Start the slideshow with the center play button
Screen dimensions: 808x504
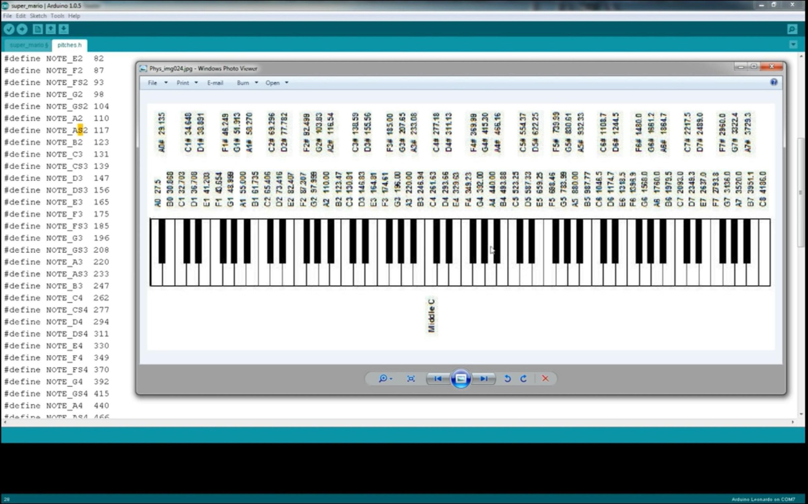click(461, 379)
